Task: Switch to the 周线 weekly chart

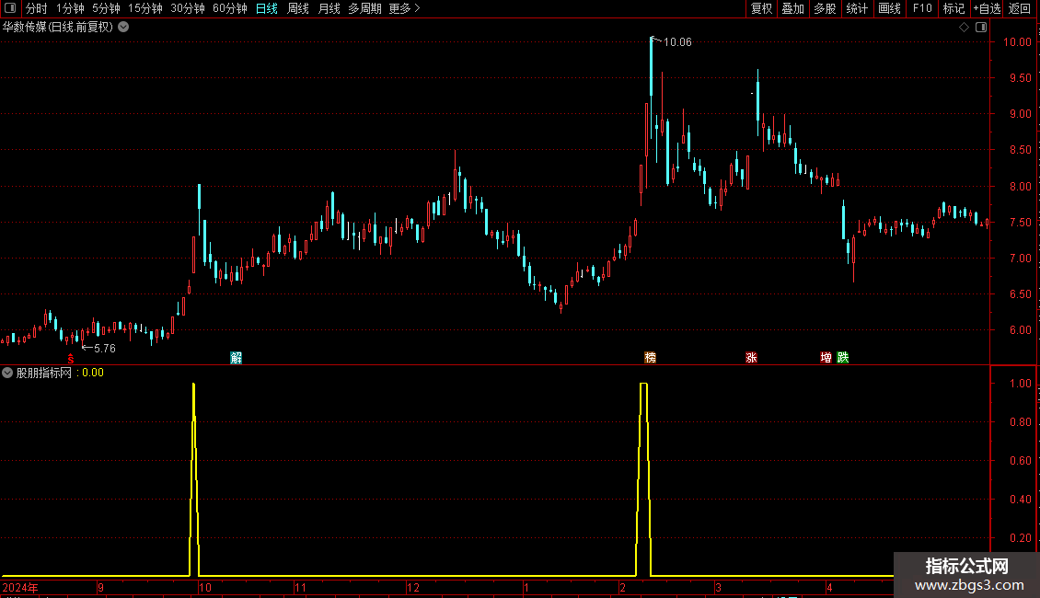Action: click(298, 8)
